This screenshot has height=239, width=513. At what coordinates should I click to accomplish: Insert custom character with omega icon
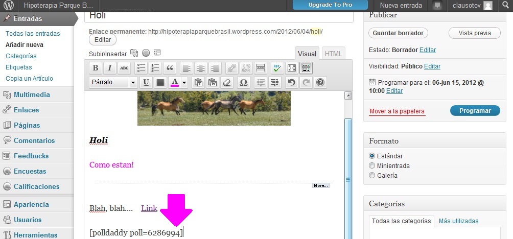coord(244,82)
